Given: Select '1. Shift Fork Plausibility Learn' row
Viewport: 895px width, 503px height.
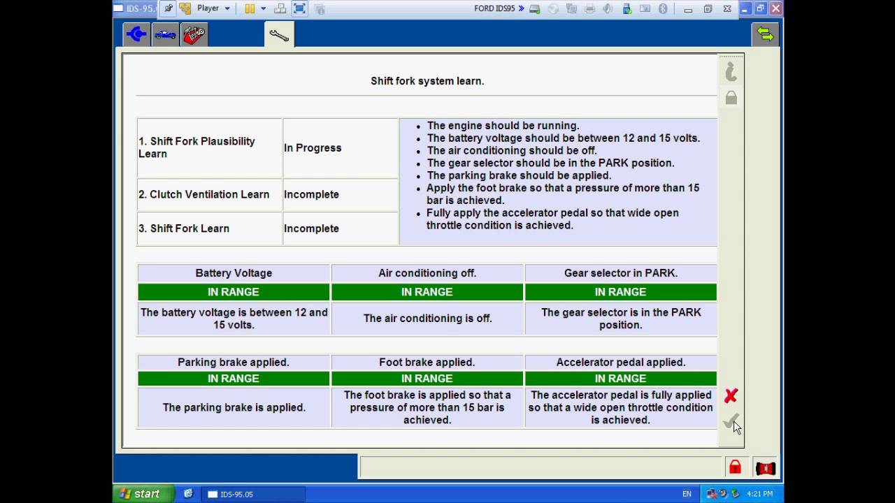Looking at the screenshot, I should tap(210, 147).
